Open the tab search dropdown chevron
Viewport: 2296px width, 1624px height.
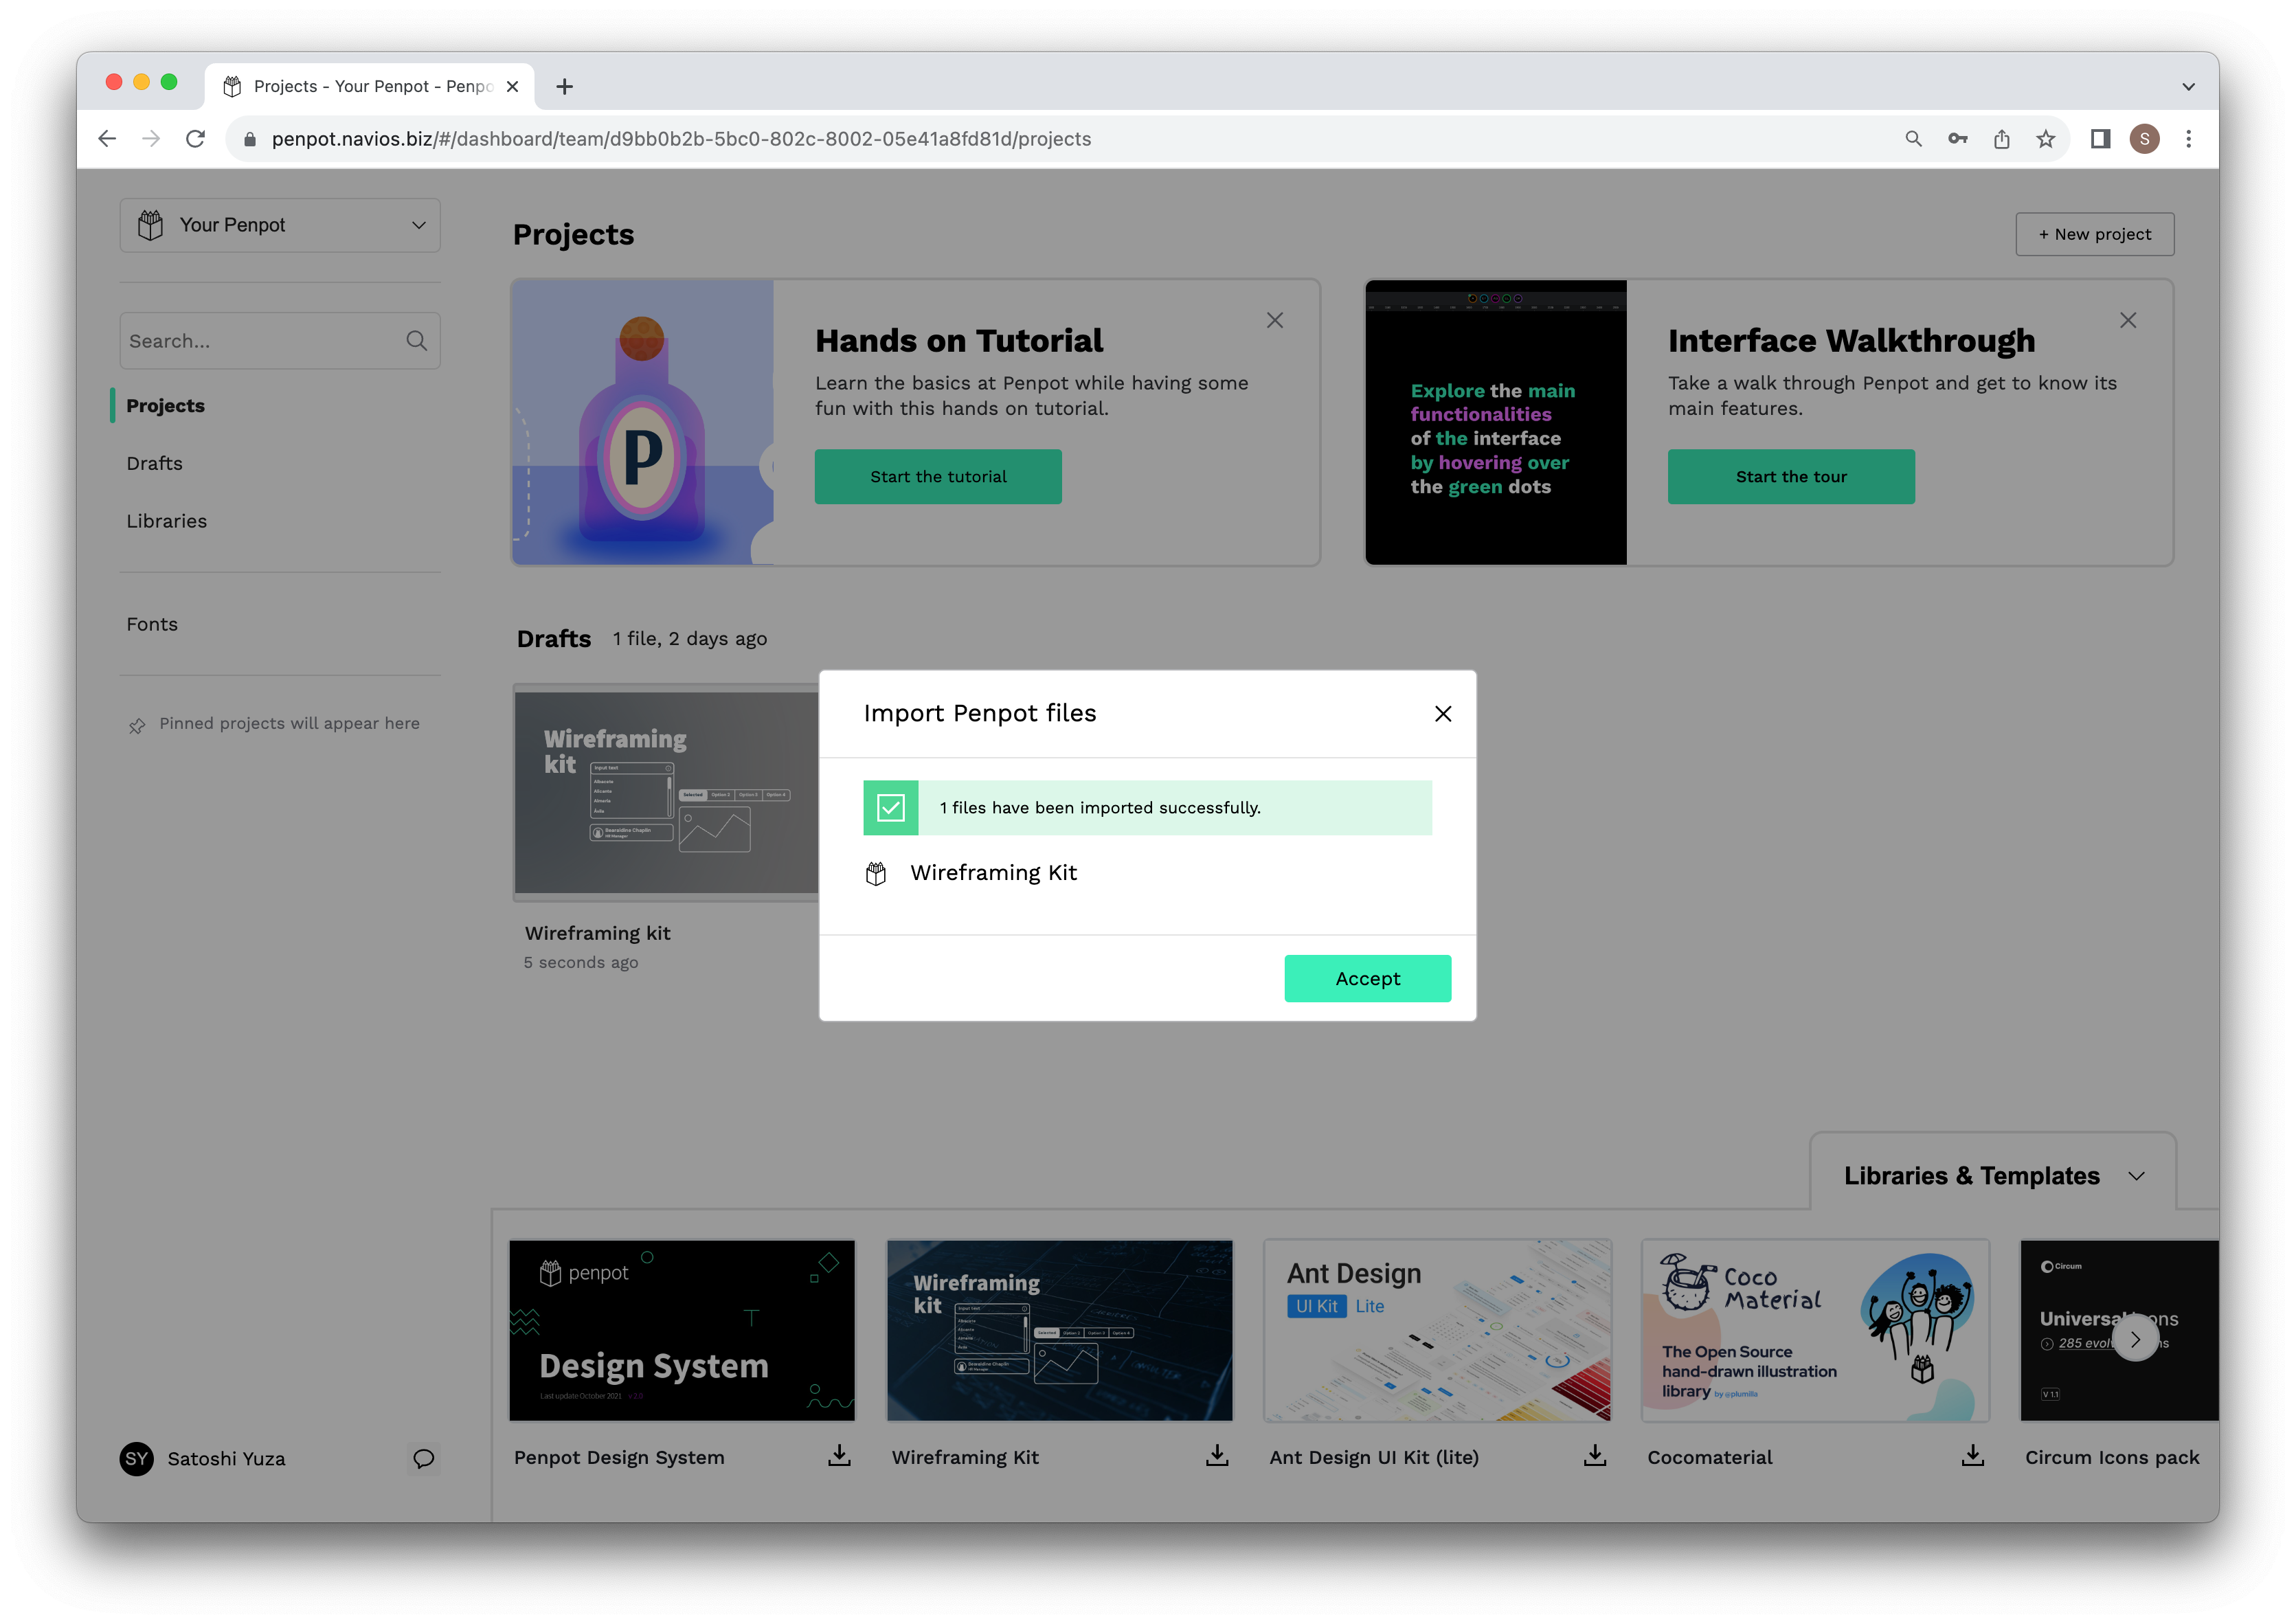2188,87
